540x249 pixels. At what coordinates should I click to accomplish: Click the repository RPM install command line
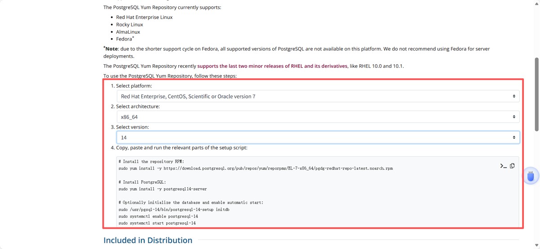[x=256, y=169]
